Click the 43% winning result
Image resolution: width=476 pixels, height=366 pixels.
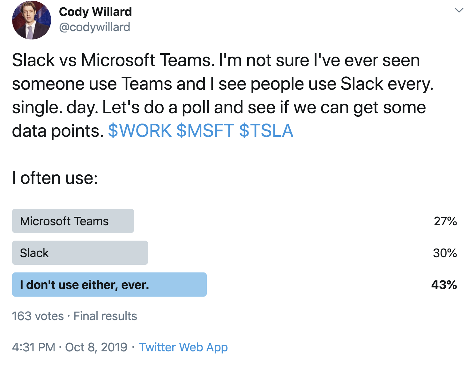pos(444,285)
